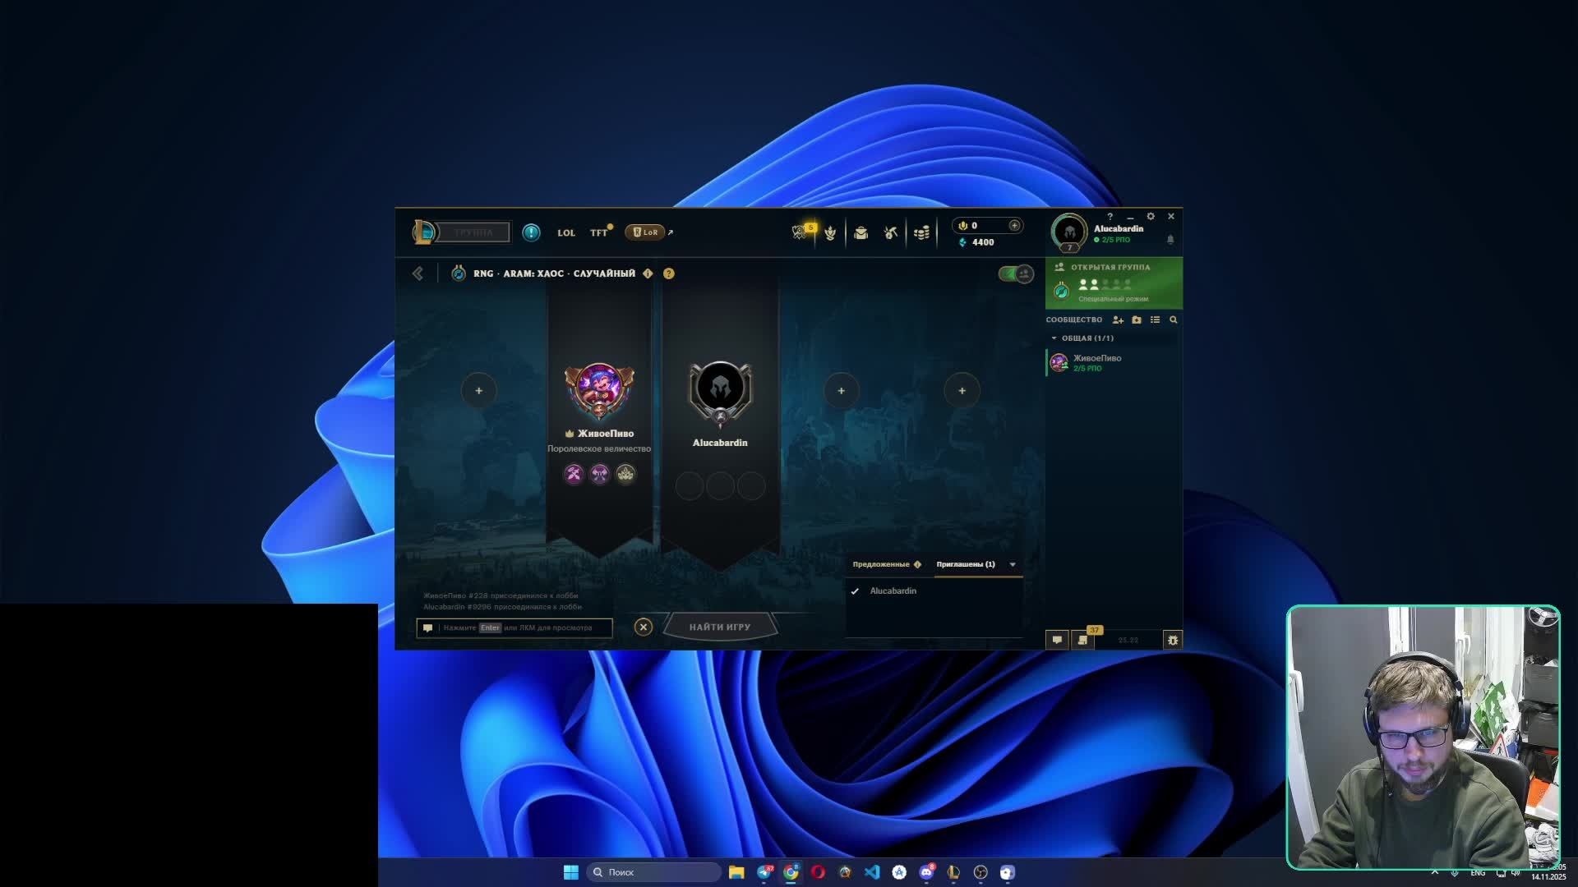Open the bug report icon
The width and height of the screenshot is (1578, 887).
[1173, 640]
